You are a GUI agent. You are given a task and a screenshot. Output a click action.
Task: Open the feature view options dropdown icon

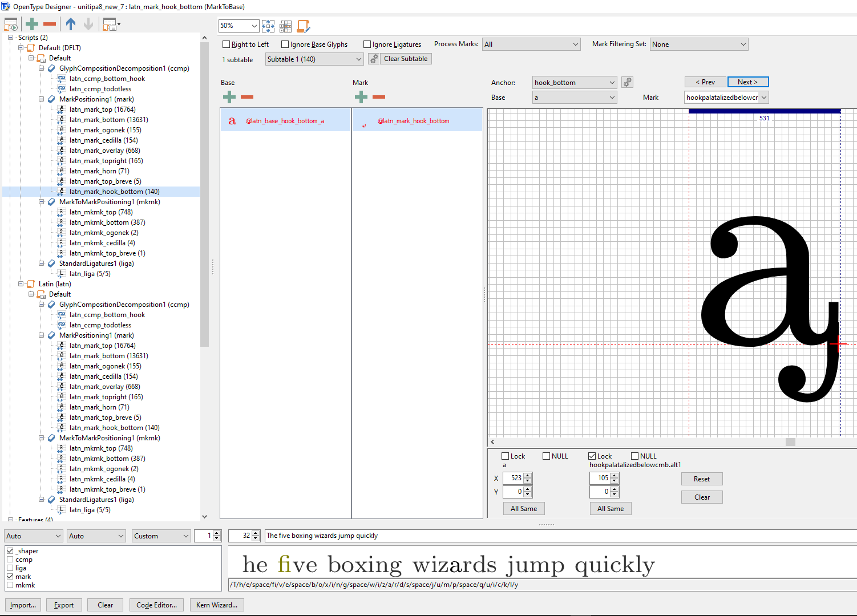111,24
